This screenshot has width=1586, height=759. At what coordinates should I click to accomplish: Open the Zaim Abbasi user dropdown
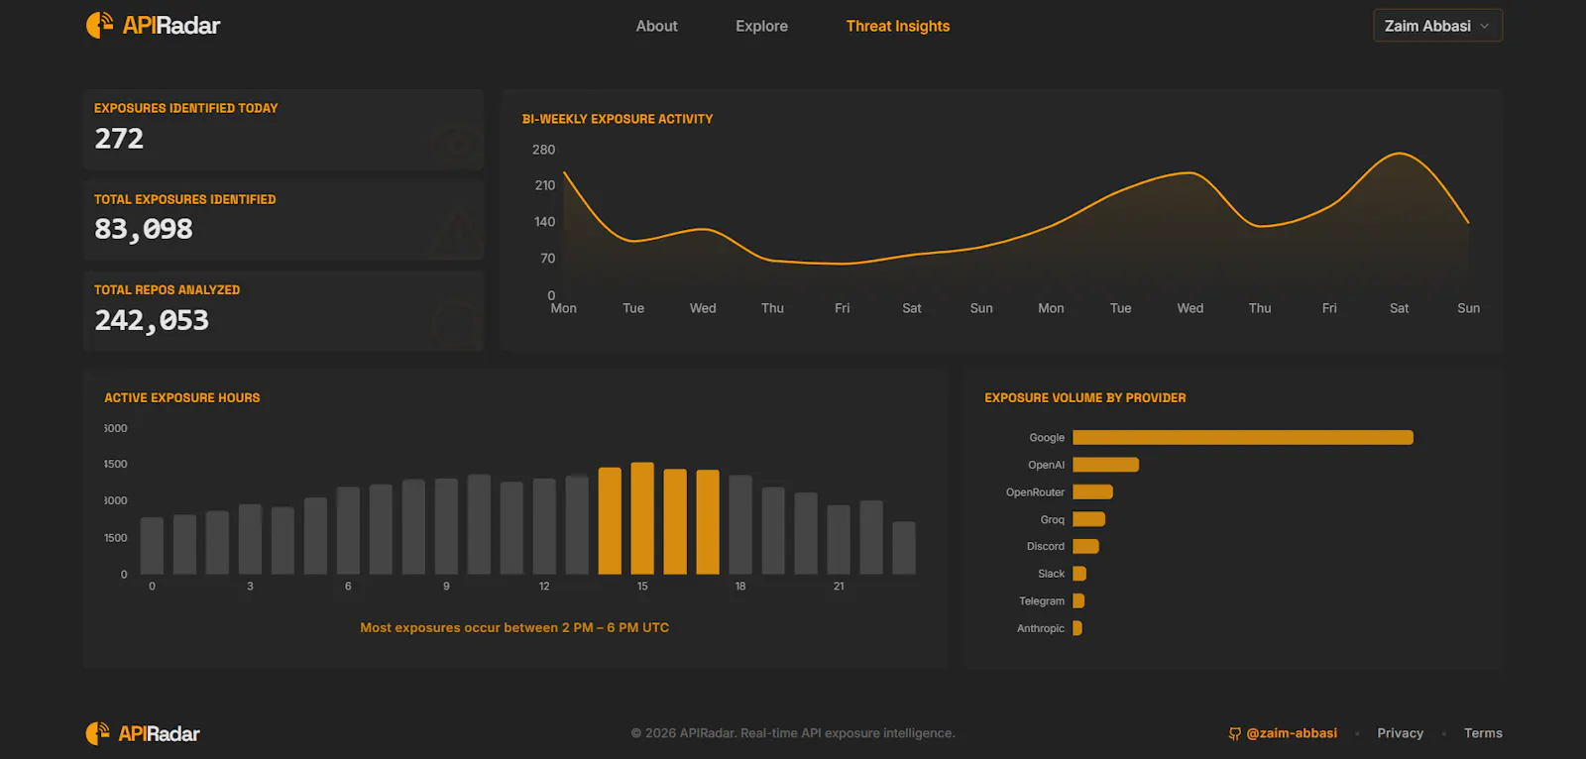[1437, 26]
